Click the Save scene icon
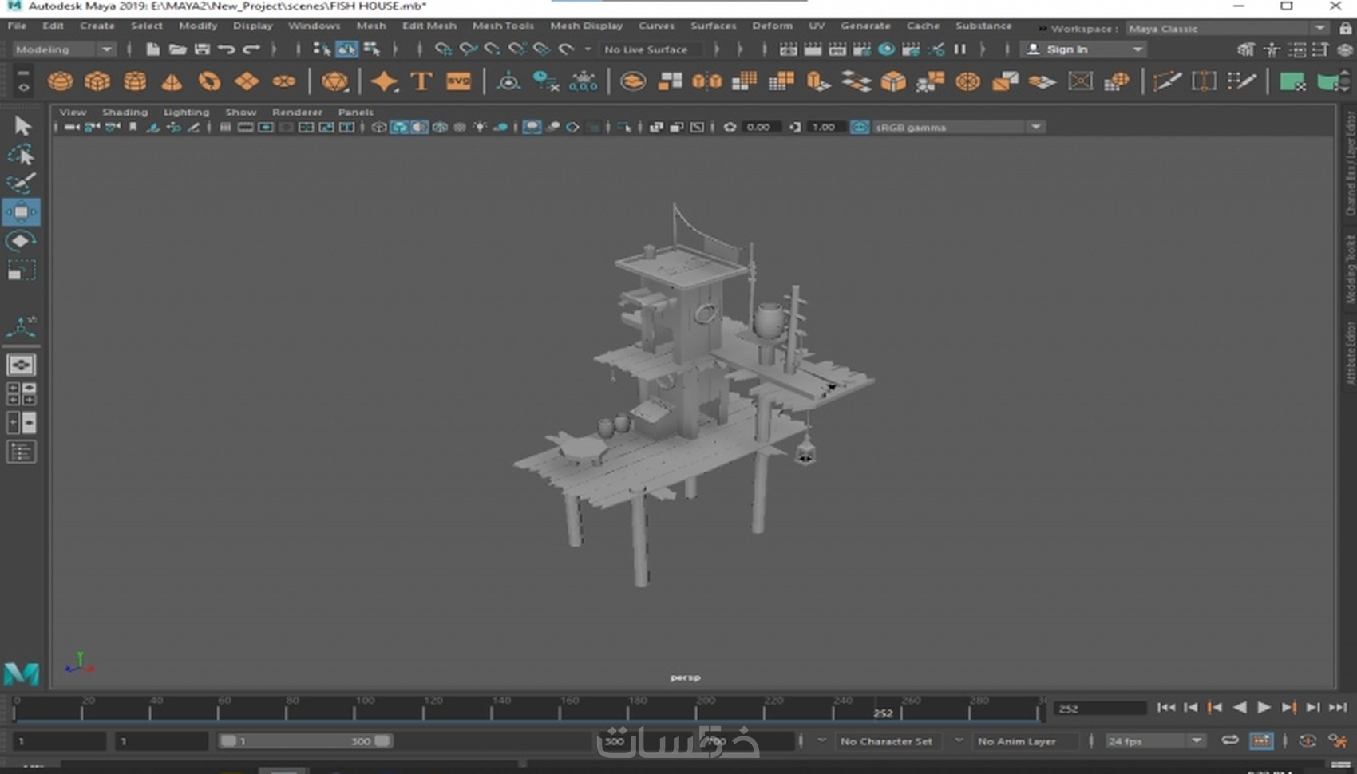The width and height of the screenshot is (1357, 774). 202,49
